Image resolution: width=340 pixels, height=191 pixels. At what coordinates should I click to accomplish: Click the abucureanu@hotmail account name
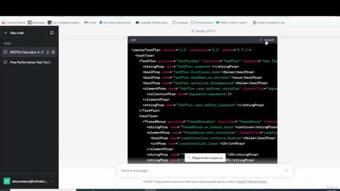point(30,181)
